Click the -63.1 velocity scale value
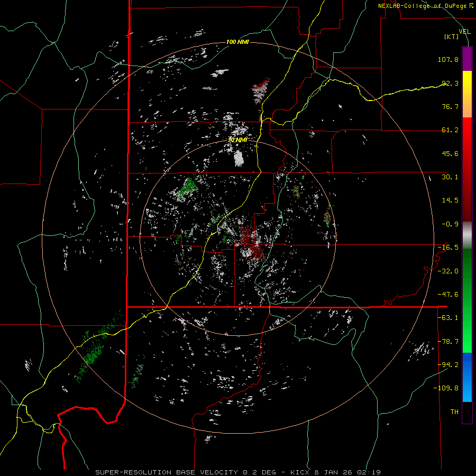 tap(448, 318)
